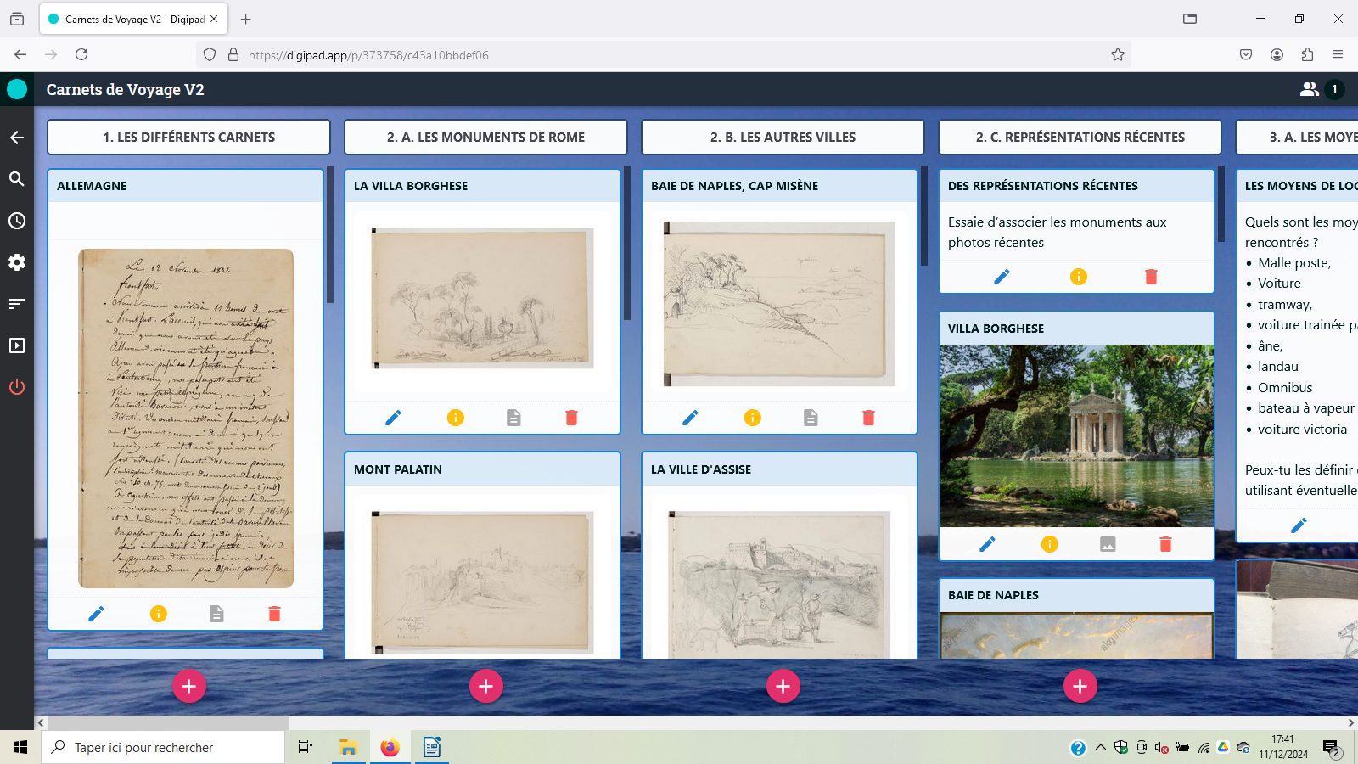
Task: Delete the Allemagne card
Action: click(x=274, y=614)
